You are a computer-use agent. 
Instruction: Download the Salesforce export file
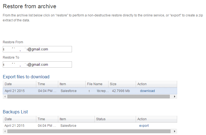tap(147, 91)
